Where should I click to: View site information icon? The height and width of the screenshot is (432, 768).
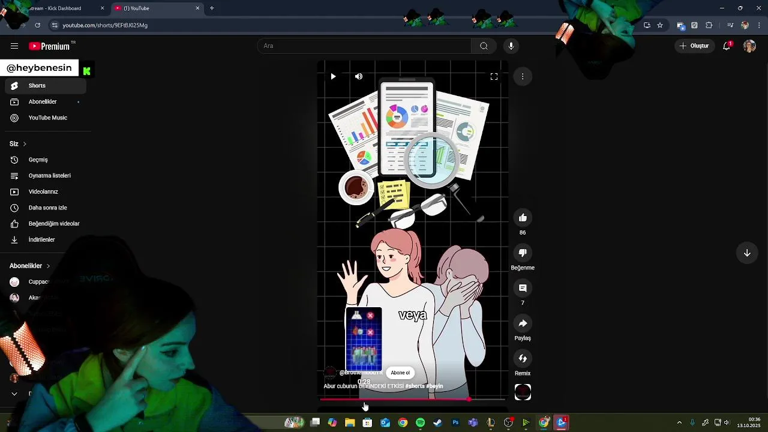(55, 25)
